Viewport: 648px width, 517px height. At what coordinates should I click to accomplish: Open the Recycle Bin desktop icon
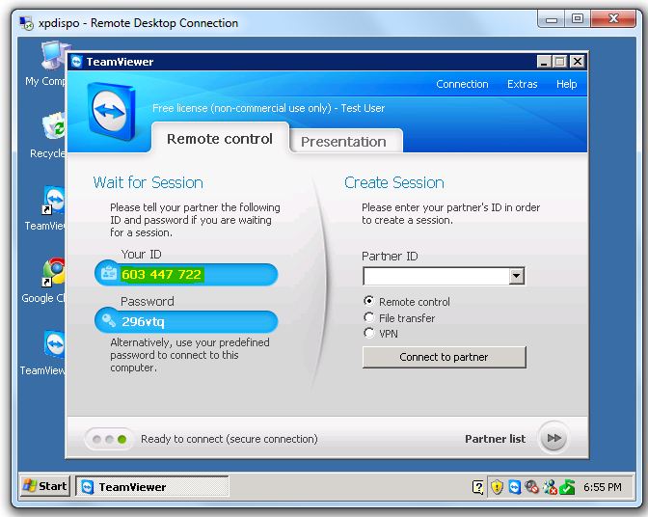[49, 136]
